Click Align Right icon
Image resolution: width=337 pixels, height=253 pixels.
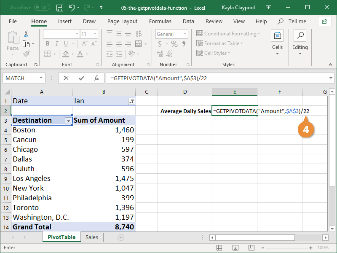pos(128,44)
